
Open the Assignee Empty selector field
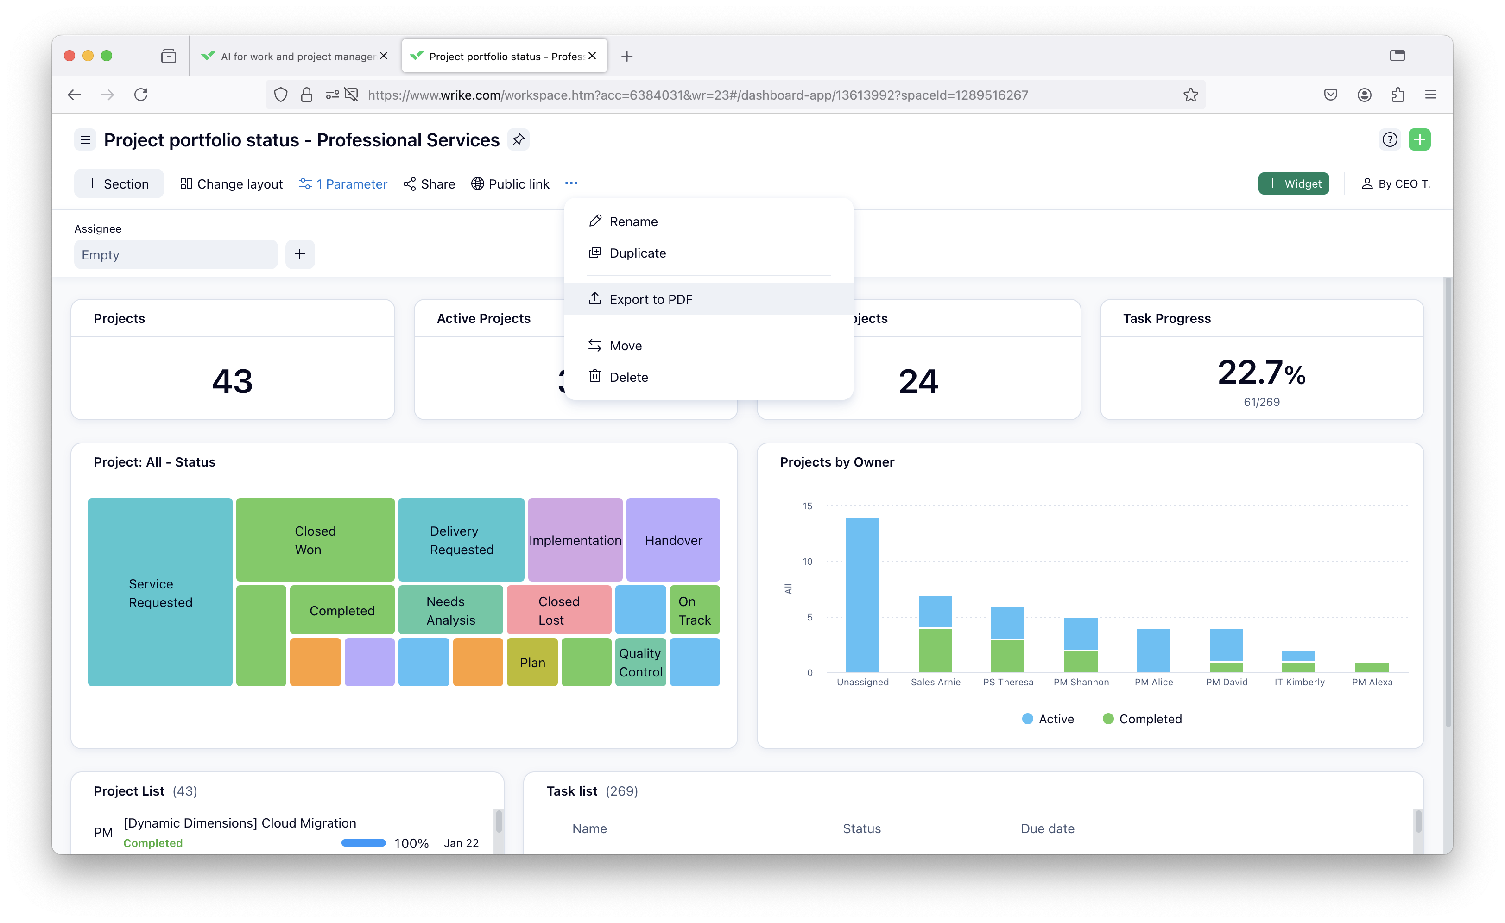tap(176, 255)
